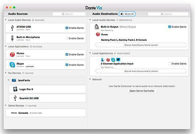Select the iTunes source icon

[x=12, y=54]
